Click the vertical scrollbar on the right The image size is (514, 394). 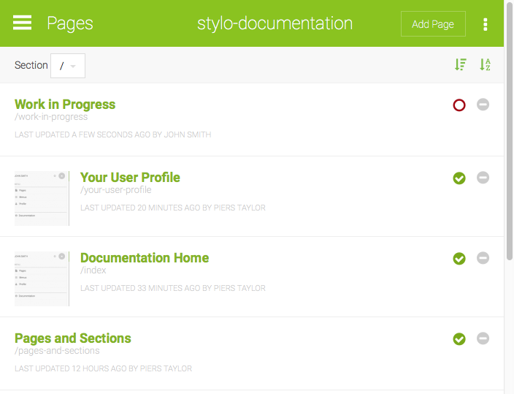point(509,146)
